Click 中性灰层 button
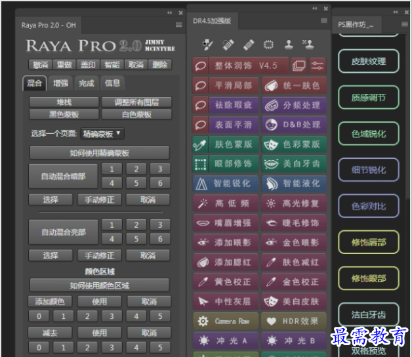The height and width of the screenshot is (357, 412). (226, 301)
